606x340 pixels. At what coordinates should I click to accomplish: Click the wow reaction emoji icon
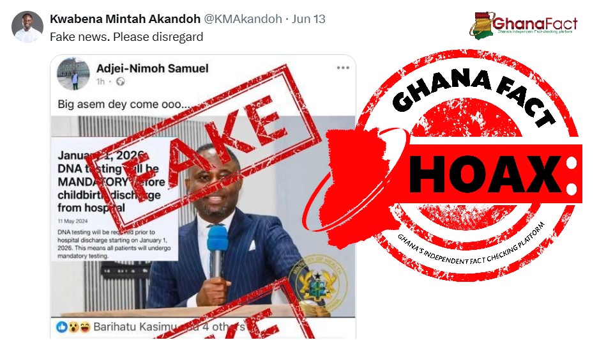(73, 327)
